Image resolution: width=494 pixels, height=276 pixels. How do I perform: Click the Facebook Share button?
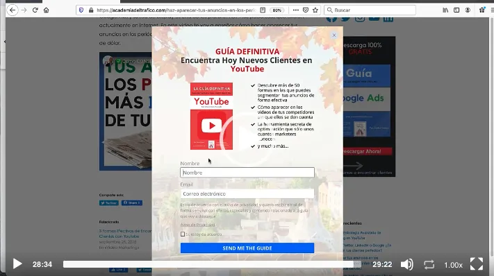click(x=132, y=202)
